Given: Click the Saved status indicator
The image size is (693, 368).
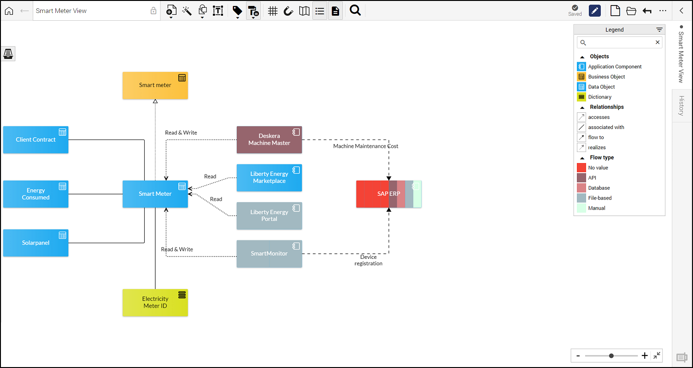Looking at the screenshot, I should [575, 11].
